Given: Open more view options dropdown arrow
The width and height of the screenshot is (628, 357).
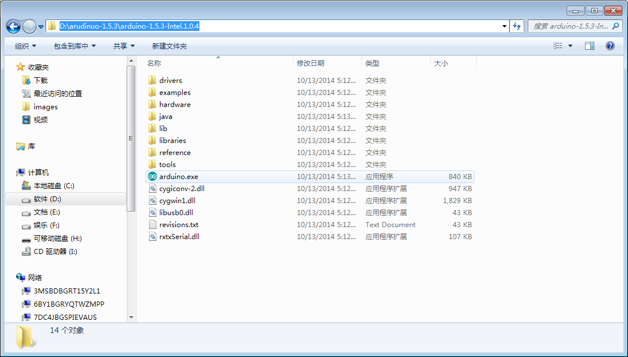Looking at the screenshot, I should [570, 46].
